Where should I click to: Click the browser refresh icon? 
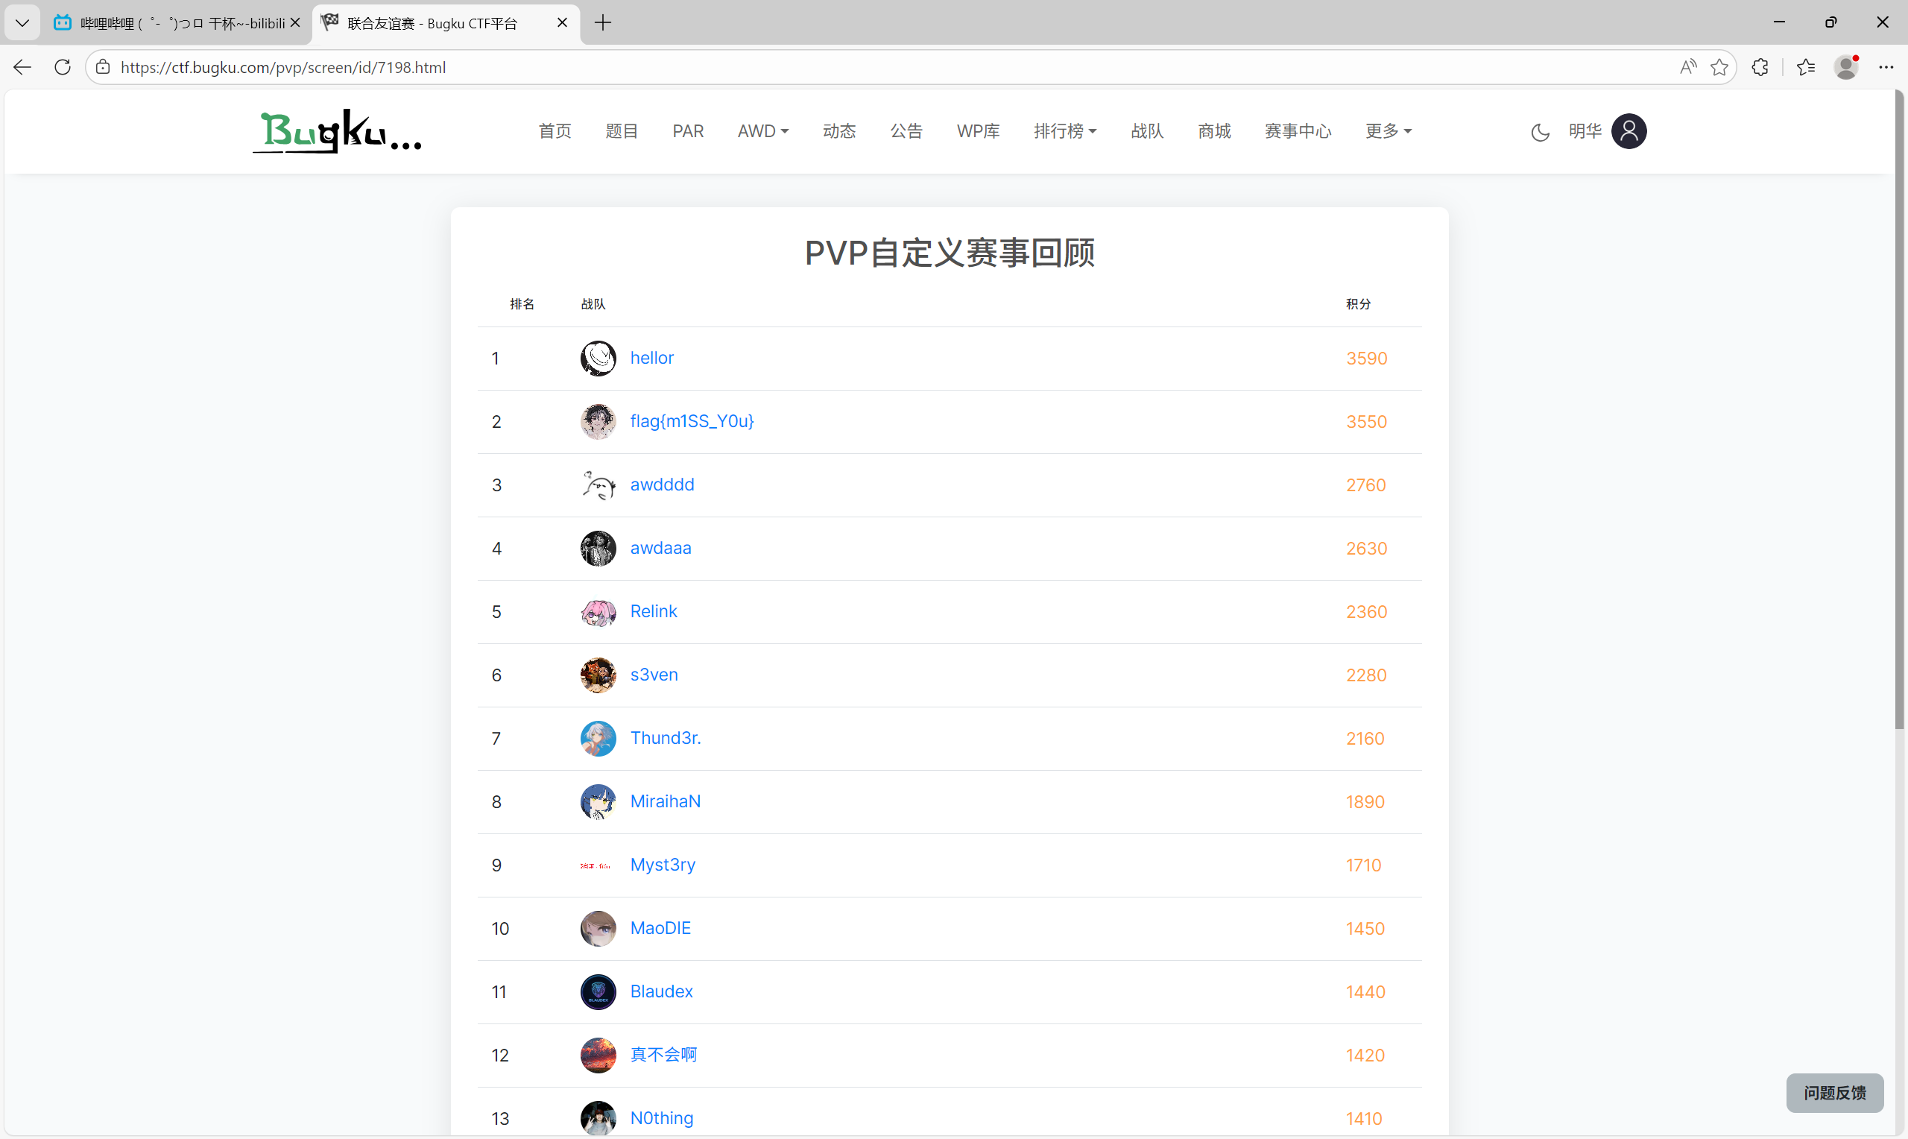click(x=63, y=68)
